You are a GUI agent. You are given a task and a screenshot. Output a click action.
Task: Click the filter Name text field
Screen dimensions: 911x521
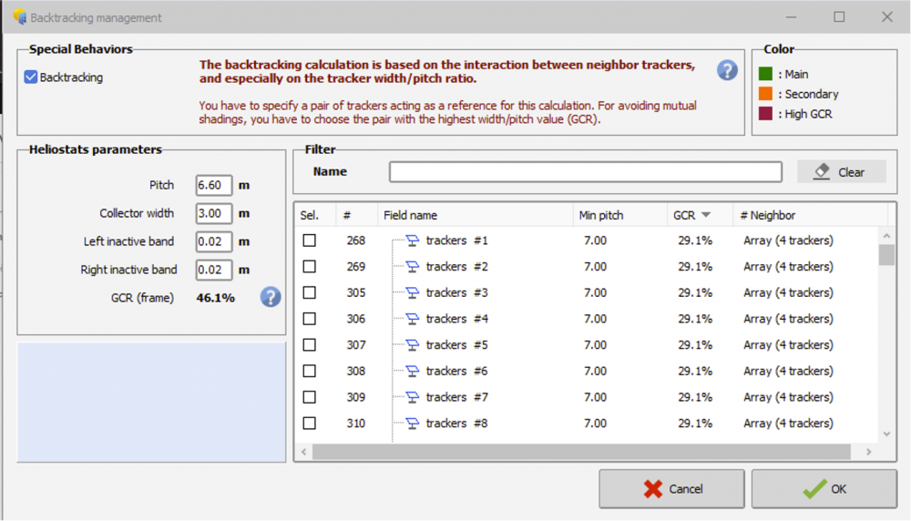click(x=585, y=172)
